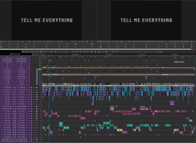Play the record monitor sequence
Image resolution: width=196 pixels, height=143 pixels.
146,44
